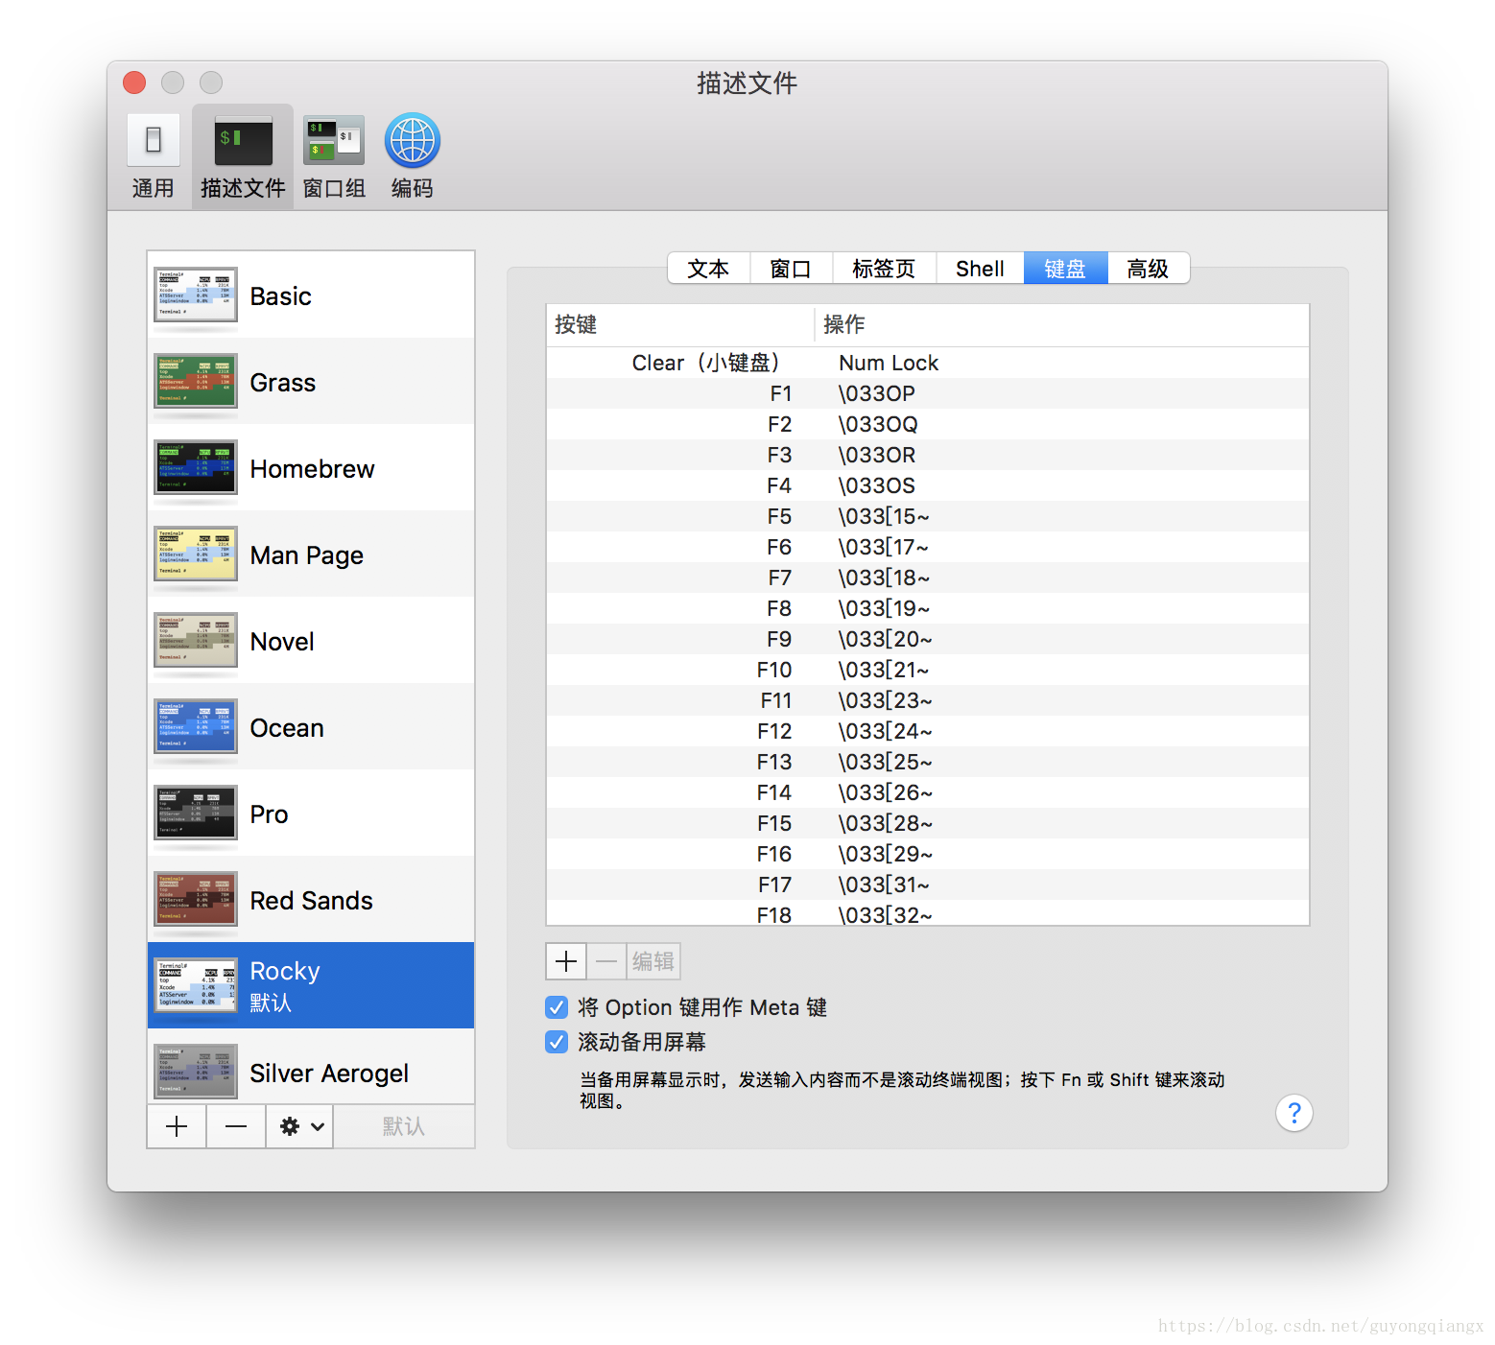The width and height of the screenshot is (1495, 1345).
Task: Click the 编辑 edit key mapping button
Action: [x=653, y=961]
